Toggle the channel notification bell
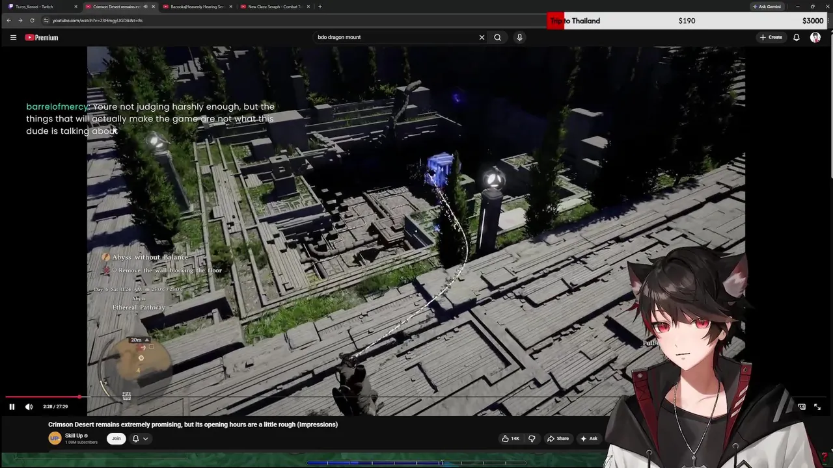833x468 pixels. click(x=135, y=438)
